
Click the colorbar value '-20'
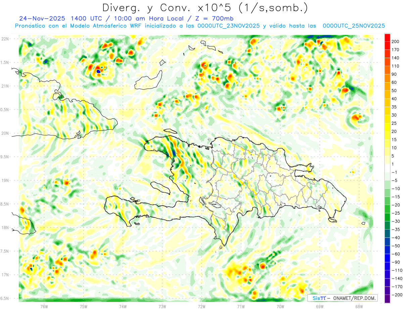point(396,205)
